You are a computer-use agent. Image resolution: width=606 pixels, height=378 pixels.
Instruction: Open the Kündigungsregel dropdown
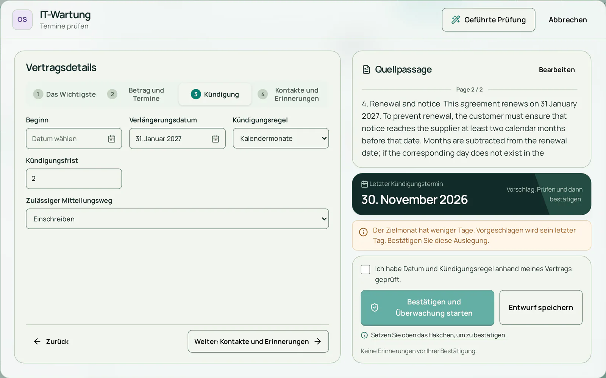[281, 138]
